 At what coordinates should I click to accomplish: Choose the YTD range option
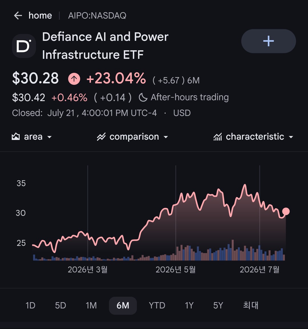(157, 306)
